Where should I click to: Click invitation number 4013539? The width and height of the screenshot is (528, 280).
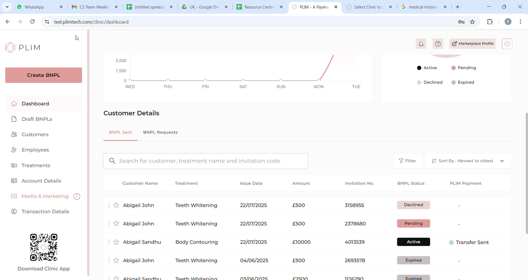pos(355,242)
